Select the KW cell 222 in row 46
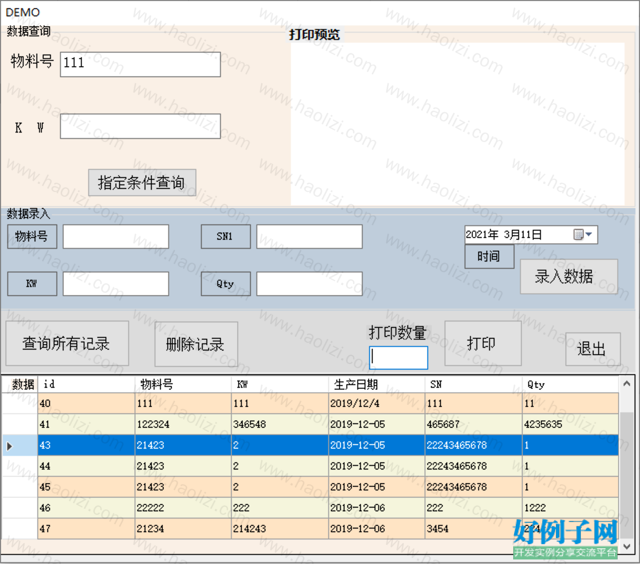This screenshot has width=640, height=564. (280, 508)
